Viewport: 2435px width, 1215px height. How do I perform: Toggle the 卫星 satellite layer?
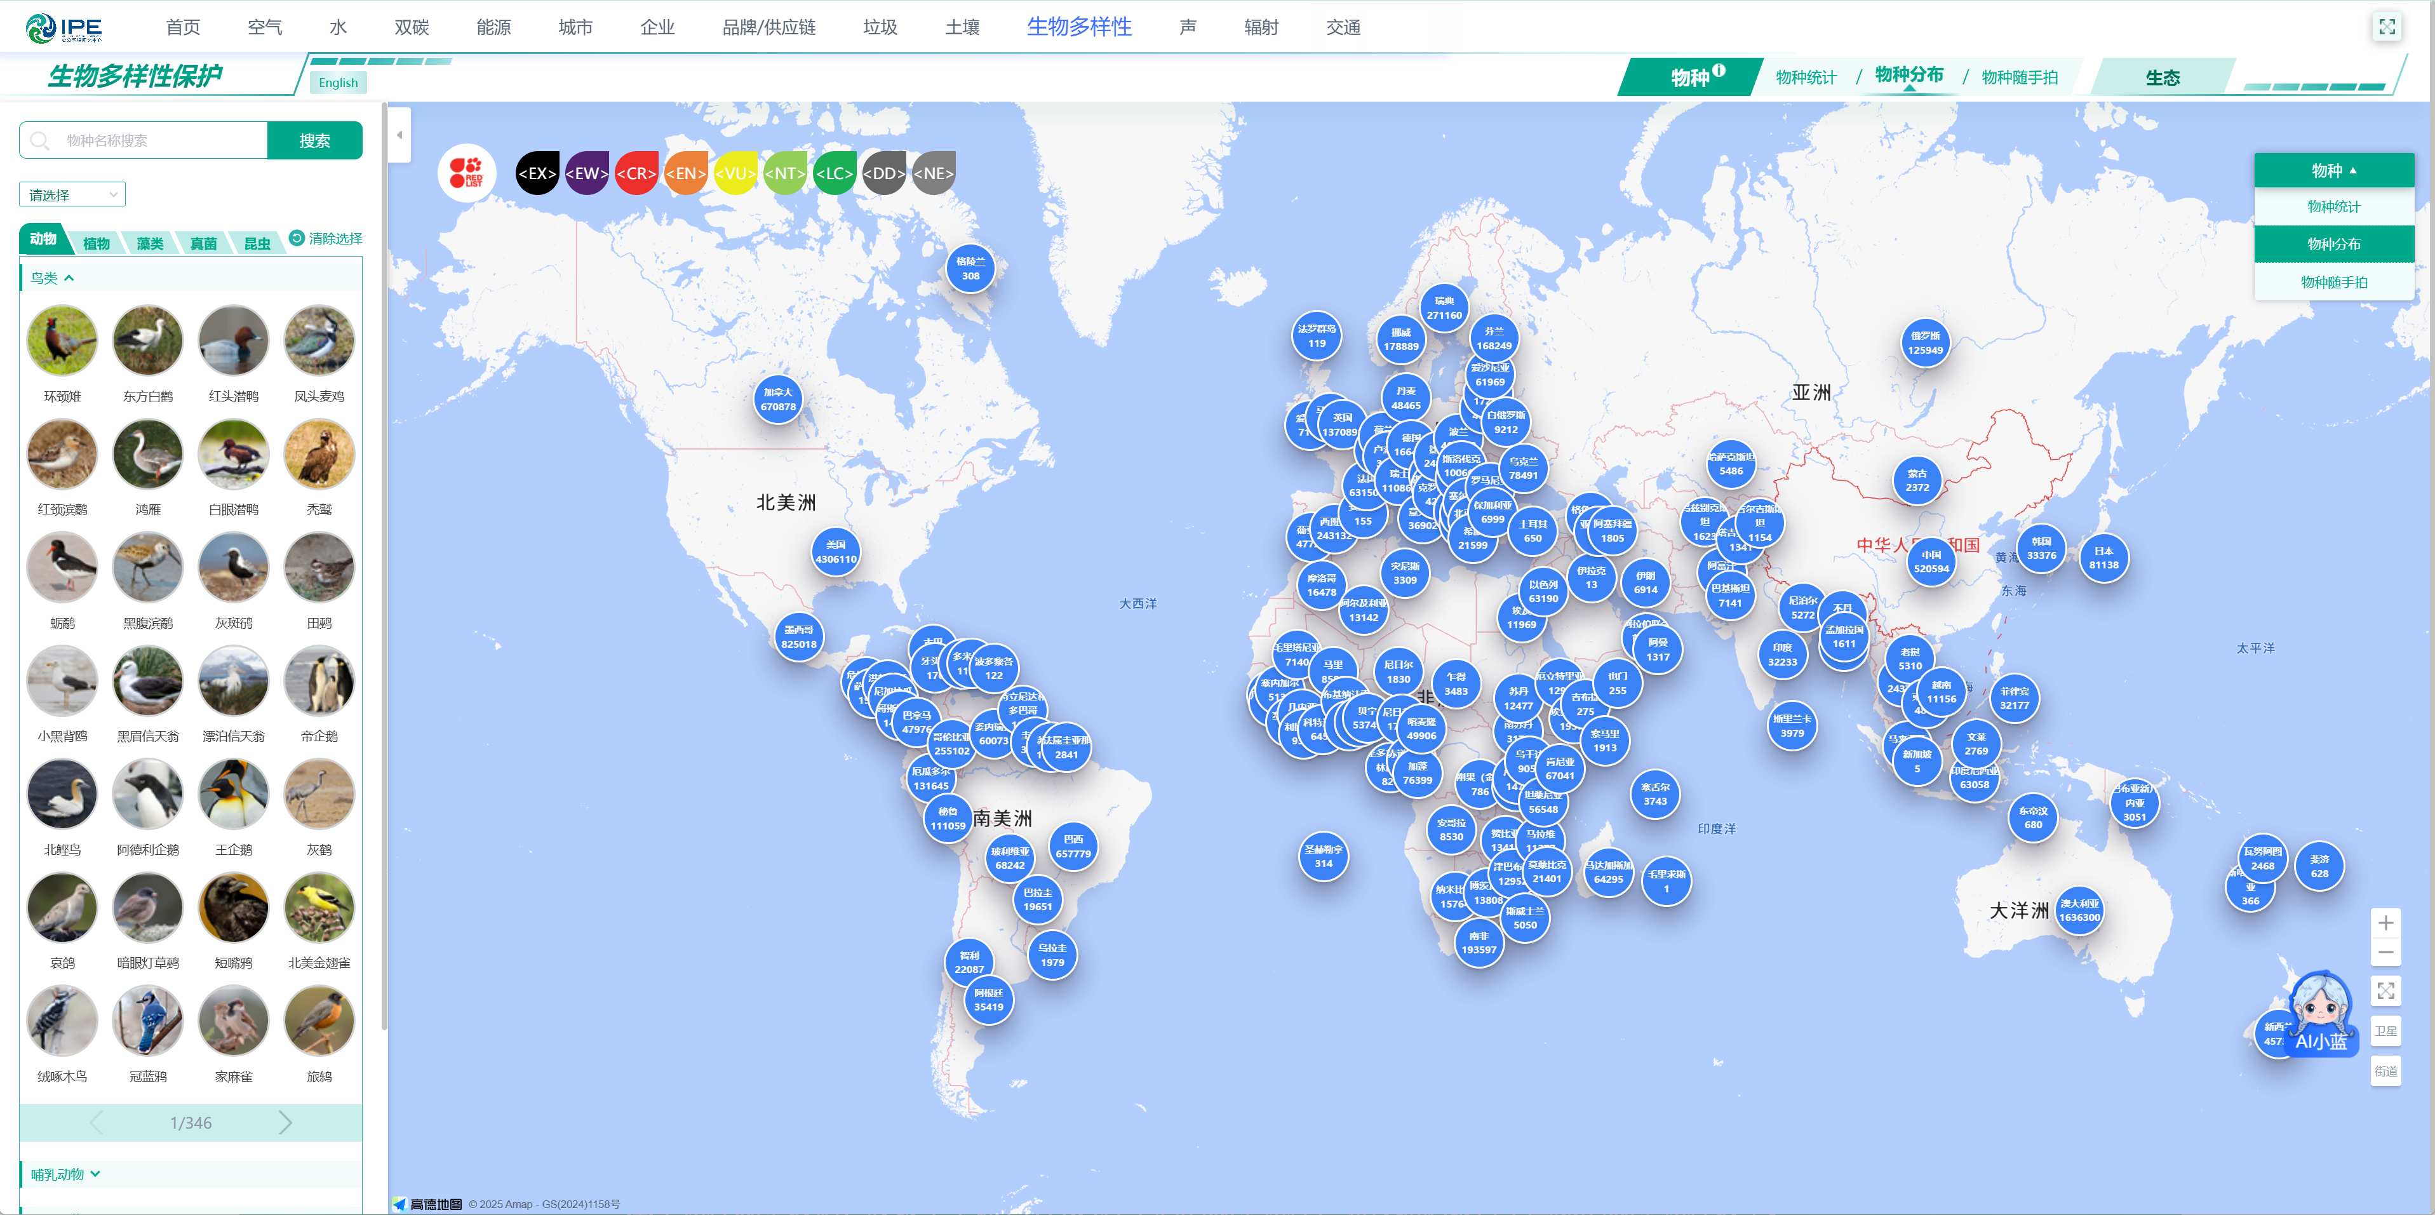click(x=2386, y=1031)
